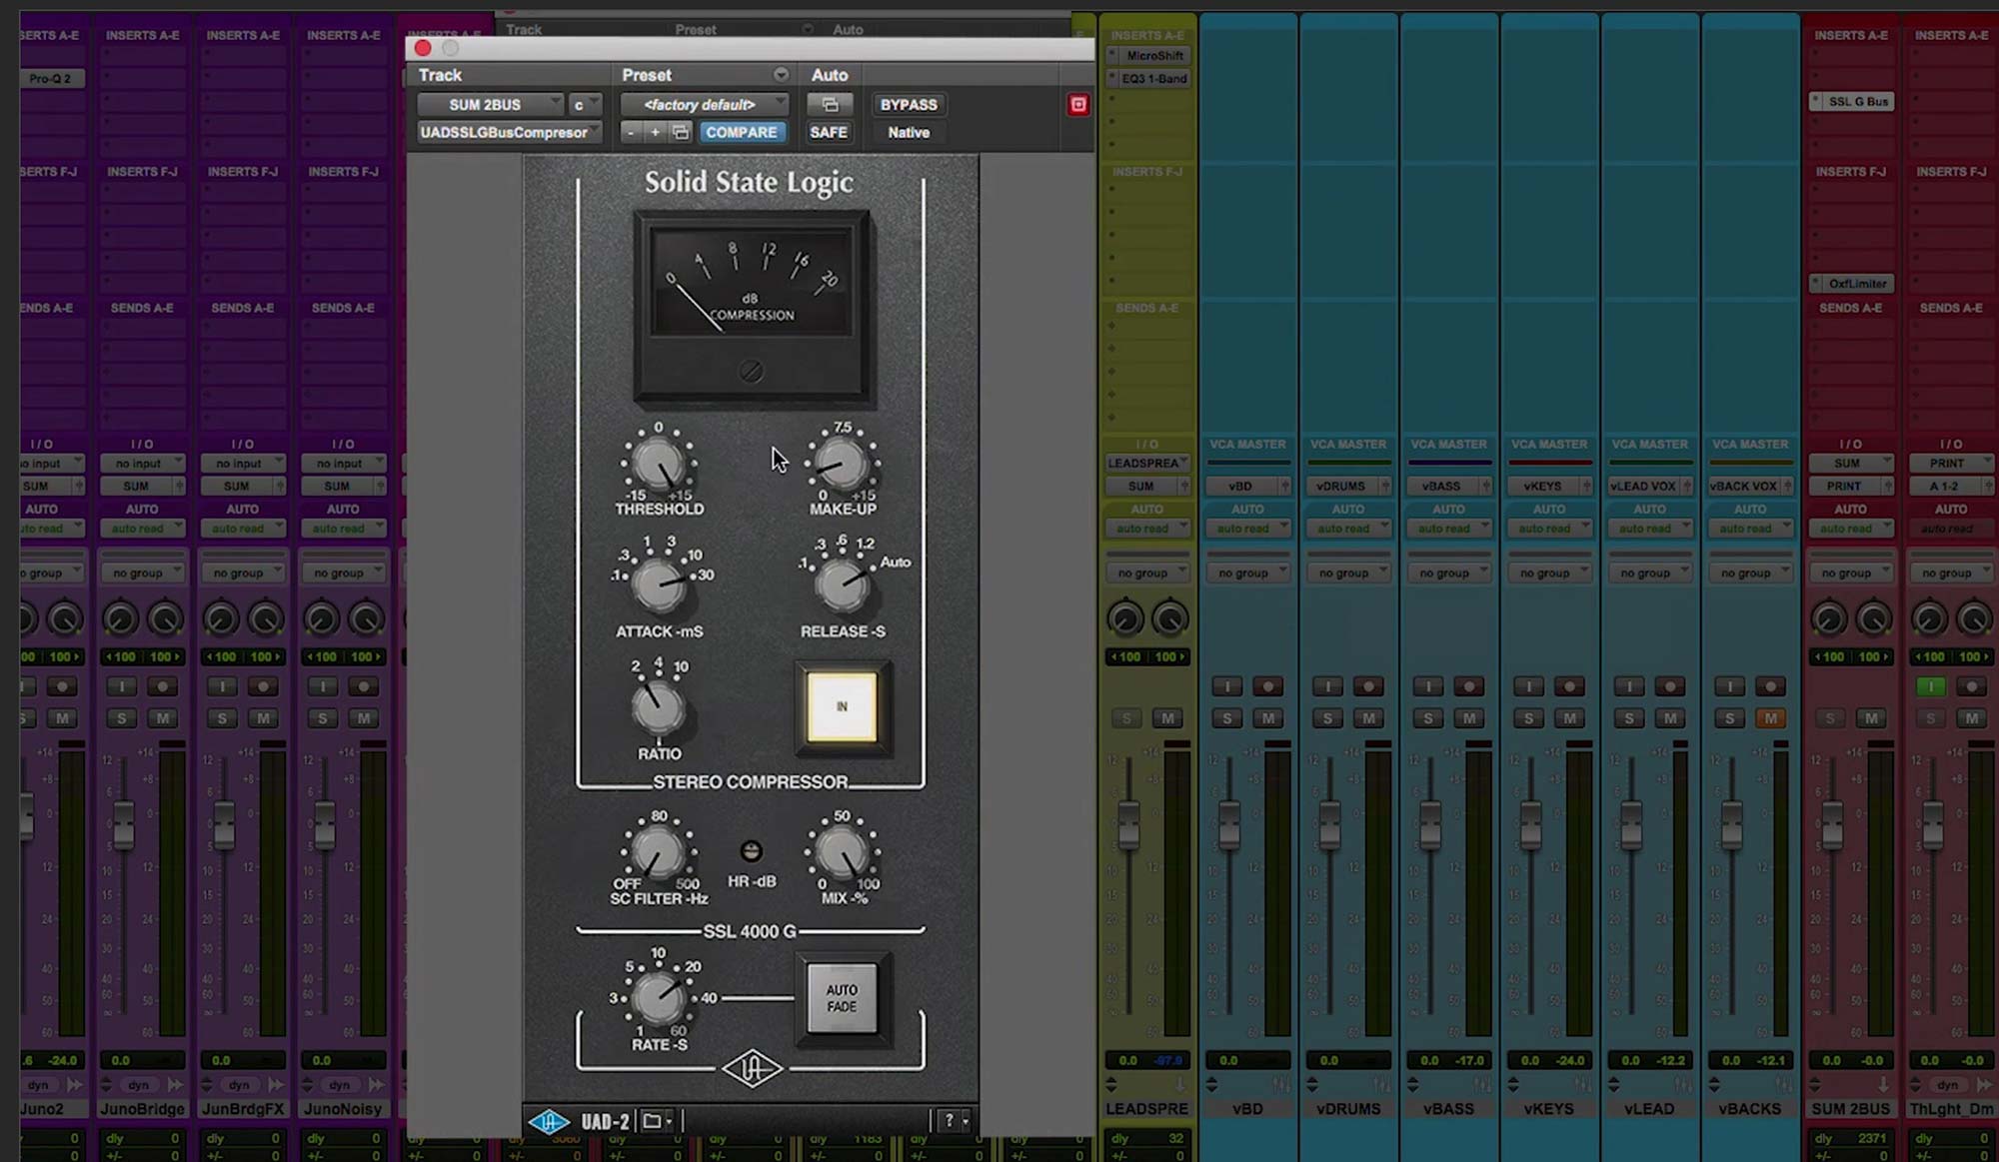Click the Attack -mS knob
The image size is (1999, 1162).
pos(659,584)
